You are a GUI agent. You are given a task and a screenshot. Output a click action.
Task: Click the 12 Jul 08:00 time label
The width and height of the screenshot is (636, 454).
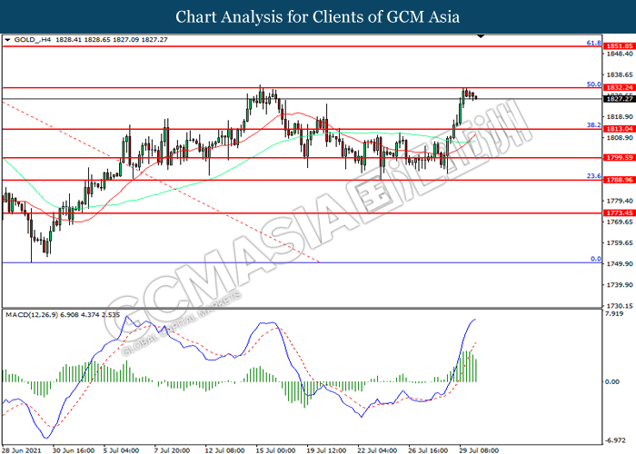(224, 450)
